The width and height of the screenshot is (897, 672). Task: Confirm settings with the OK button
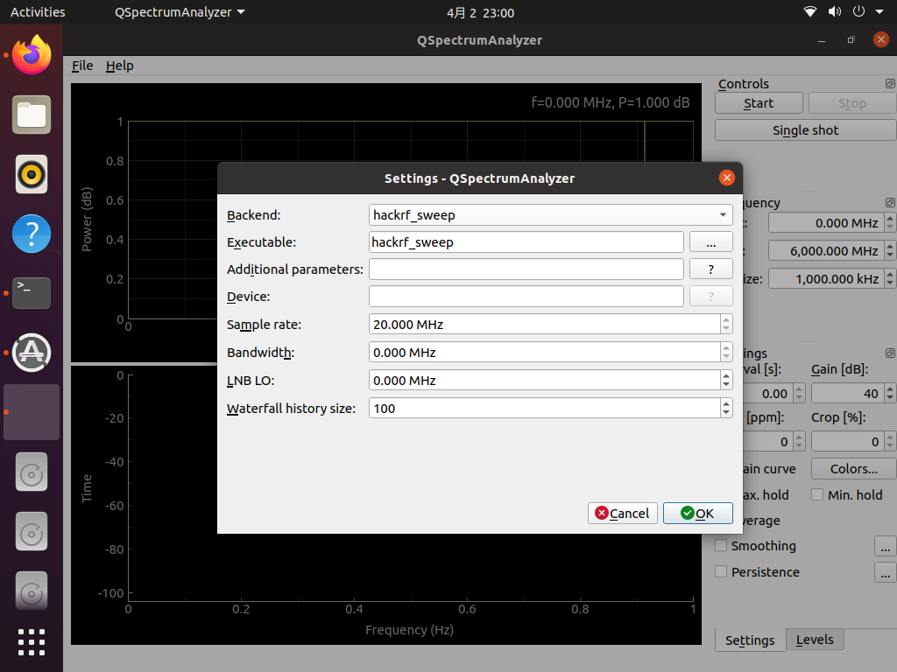click(697, 513)
